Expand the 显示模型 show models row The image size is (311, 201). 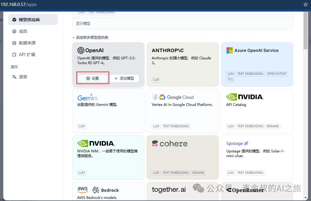(x=83, y=23)
